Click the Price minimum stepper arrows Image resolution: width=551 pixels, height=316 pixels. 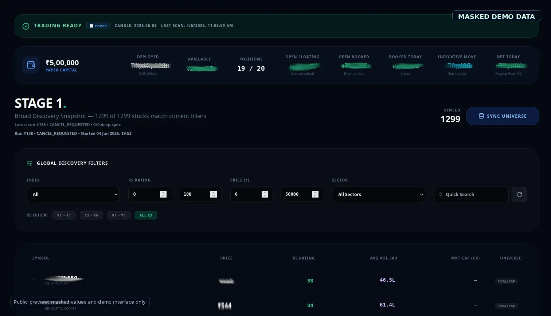(265, 194)
